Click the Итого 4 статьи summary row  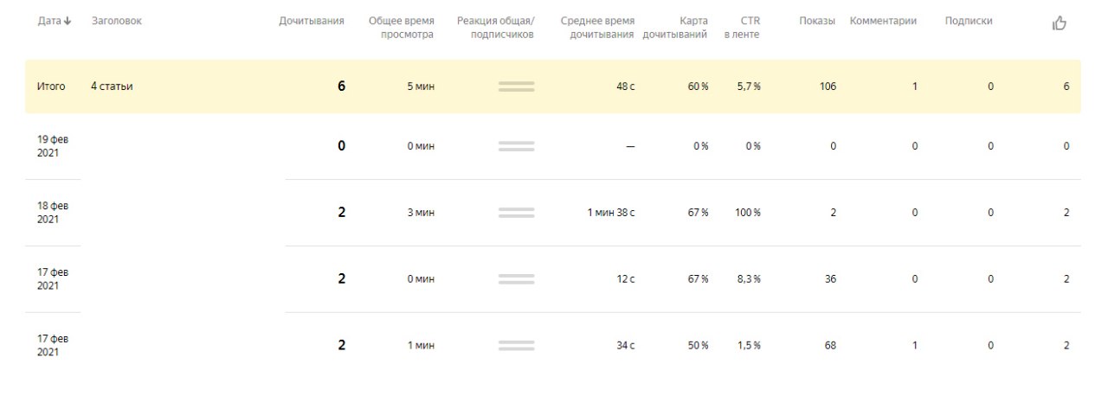pos(553,86)
